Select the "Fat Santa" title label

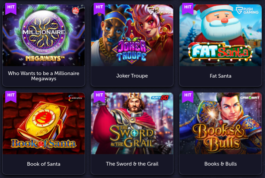[x=221, y=76]
